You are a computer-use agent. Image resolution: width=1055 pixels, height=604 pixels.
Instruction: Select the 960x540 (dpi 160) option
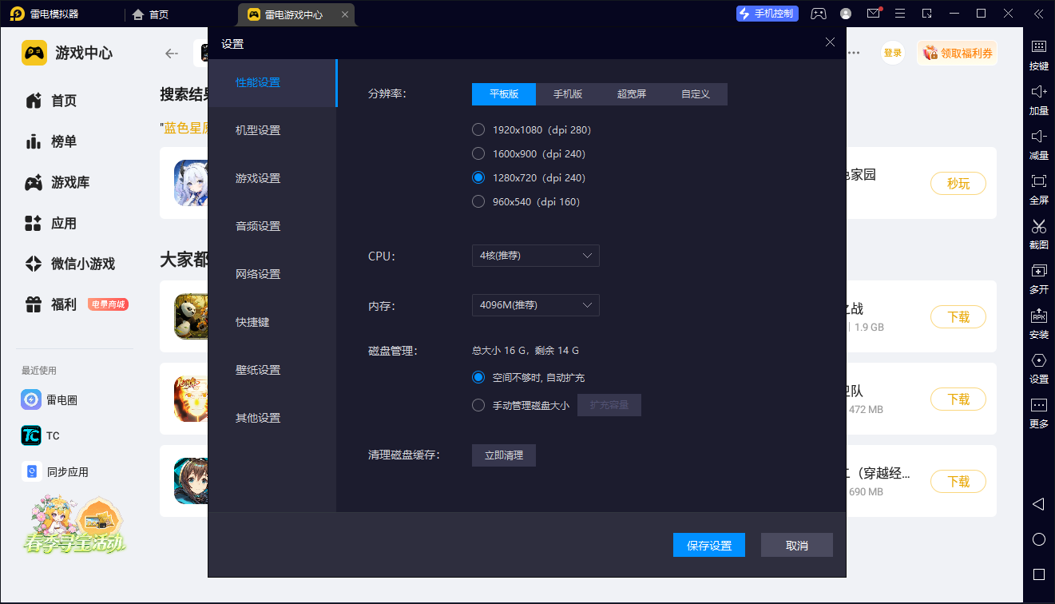click(x=478, y=201)
